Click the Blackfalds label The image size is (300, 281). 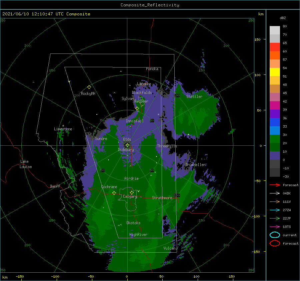tap(142, 93)
